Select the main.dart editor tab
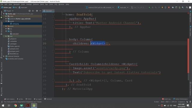The height and width of the screenshot is (108, 192). tap(48, 11)
